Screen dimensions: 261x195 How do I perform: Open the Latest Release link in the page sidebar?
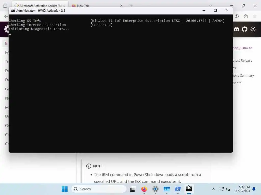(243, 60)
